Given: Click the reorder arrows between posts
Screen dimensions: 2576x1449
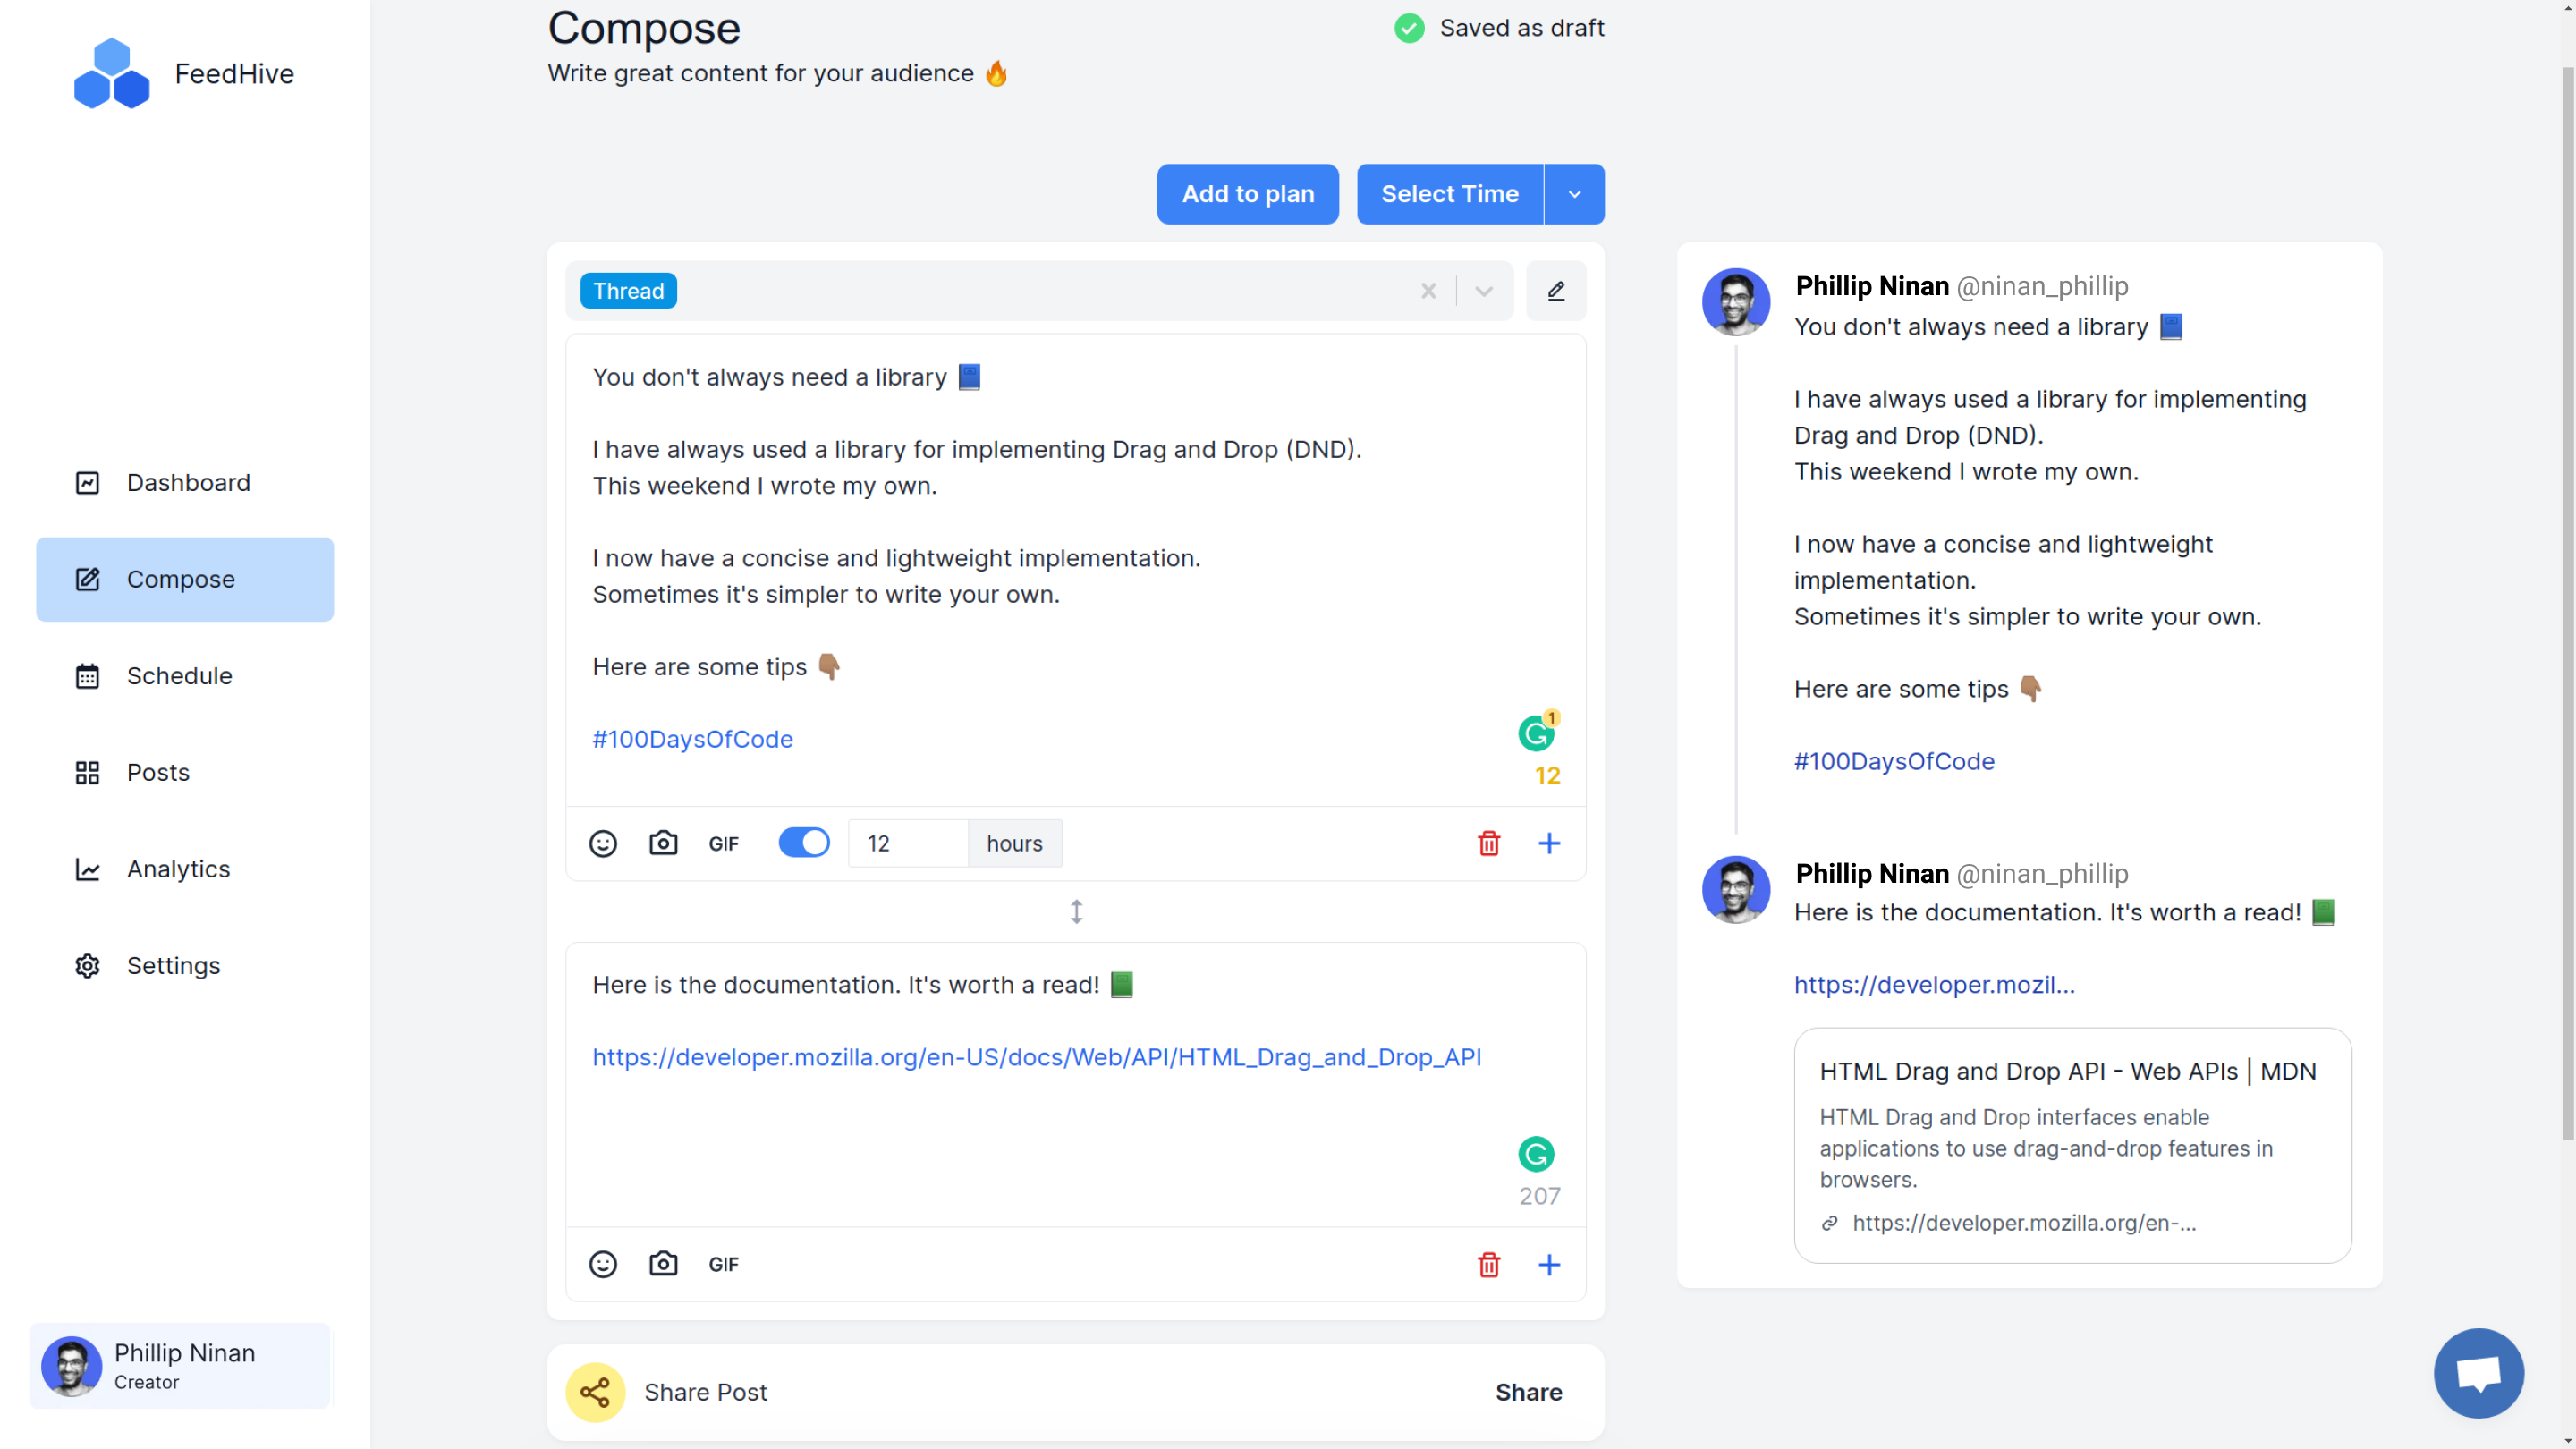Looking at the screenshot, I should tap(1076, 912).
